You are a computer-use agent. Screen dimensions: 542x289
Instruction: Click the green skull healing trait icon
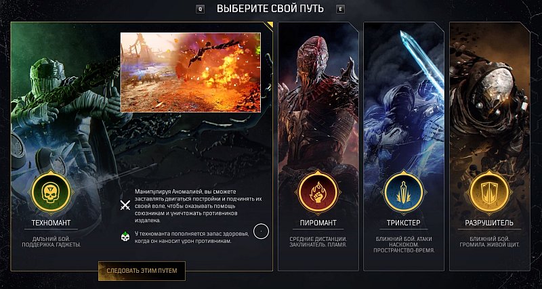[x=125, y=237]
